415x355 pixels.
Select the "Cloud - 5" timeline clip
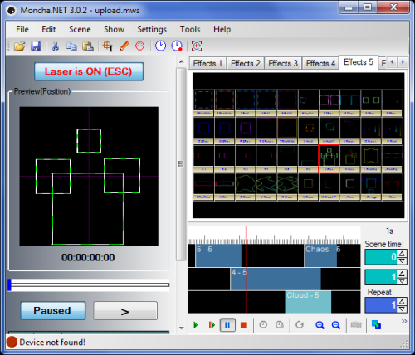(x=309, y=302)
